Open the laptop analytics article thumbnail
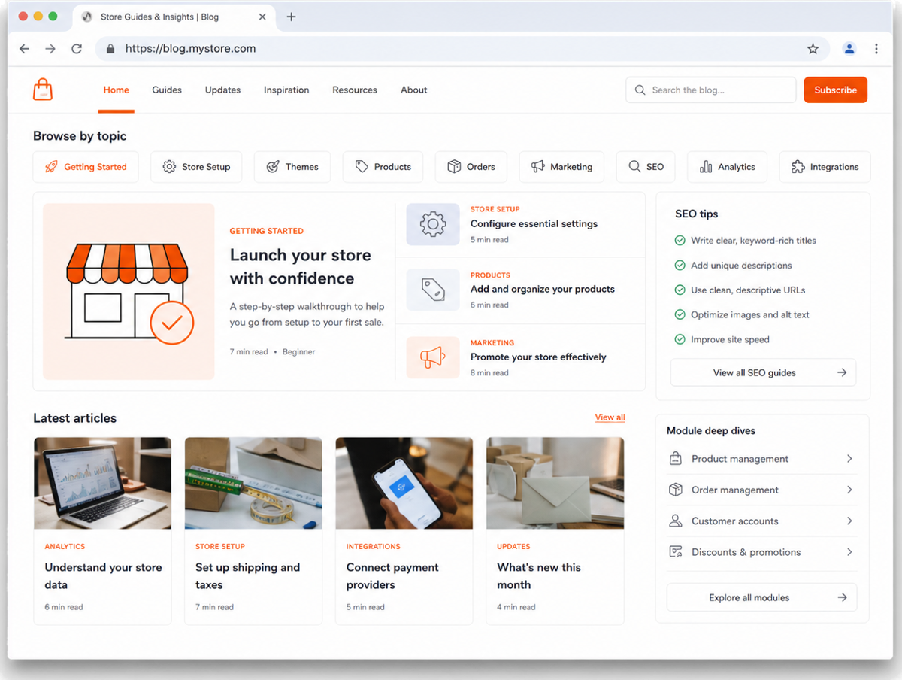Screen dimensions: 902x680 [102, 483]
